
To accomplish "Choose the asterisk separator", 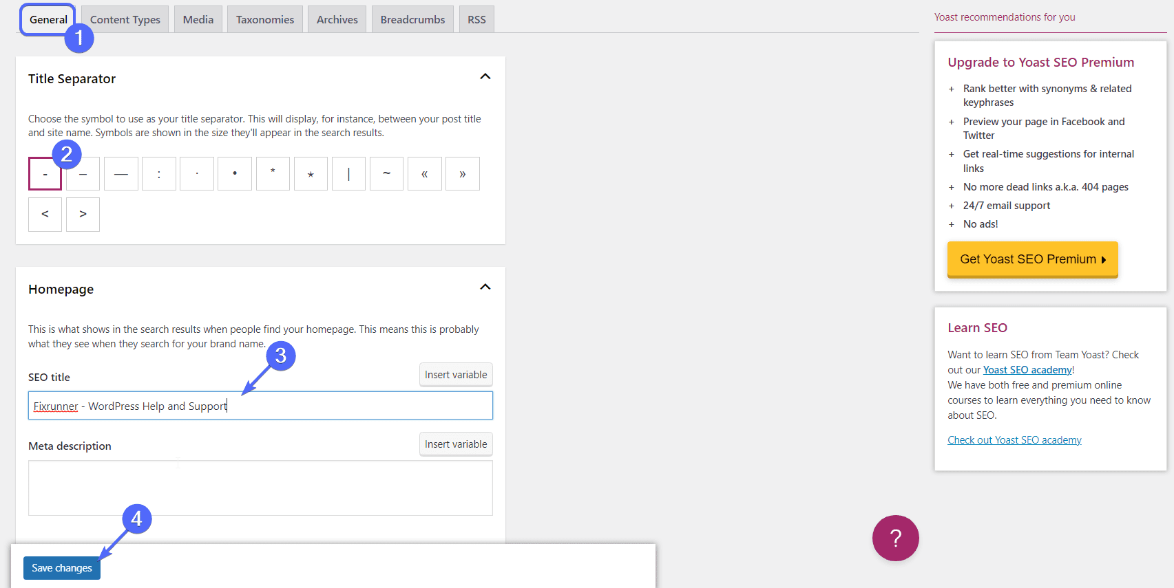I will pos(273,174).
